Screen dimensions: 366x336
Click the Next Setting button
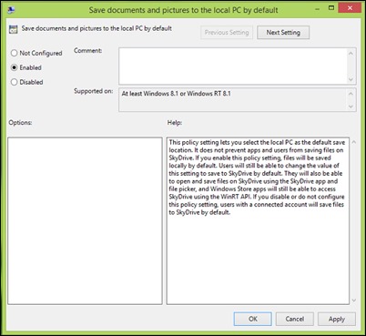point(283,33)
